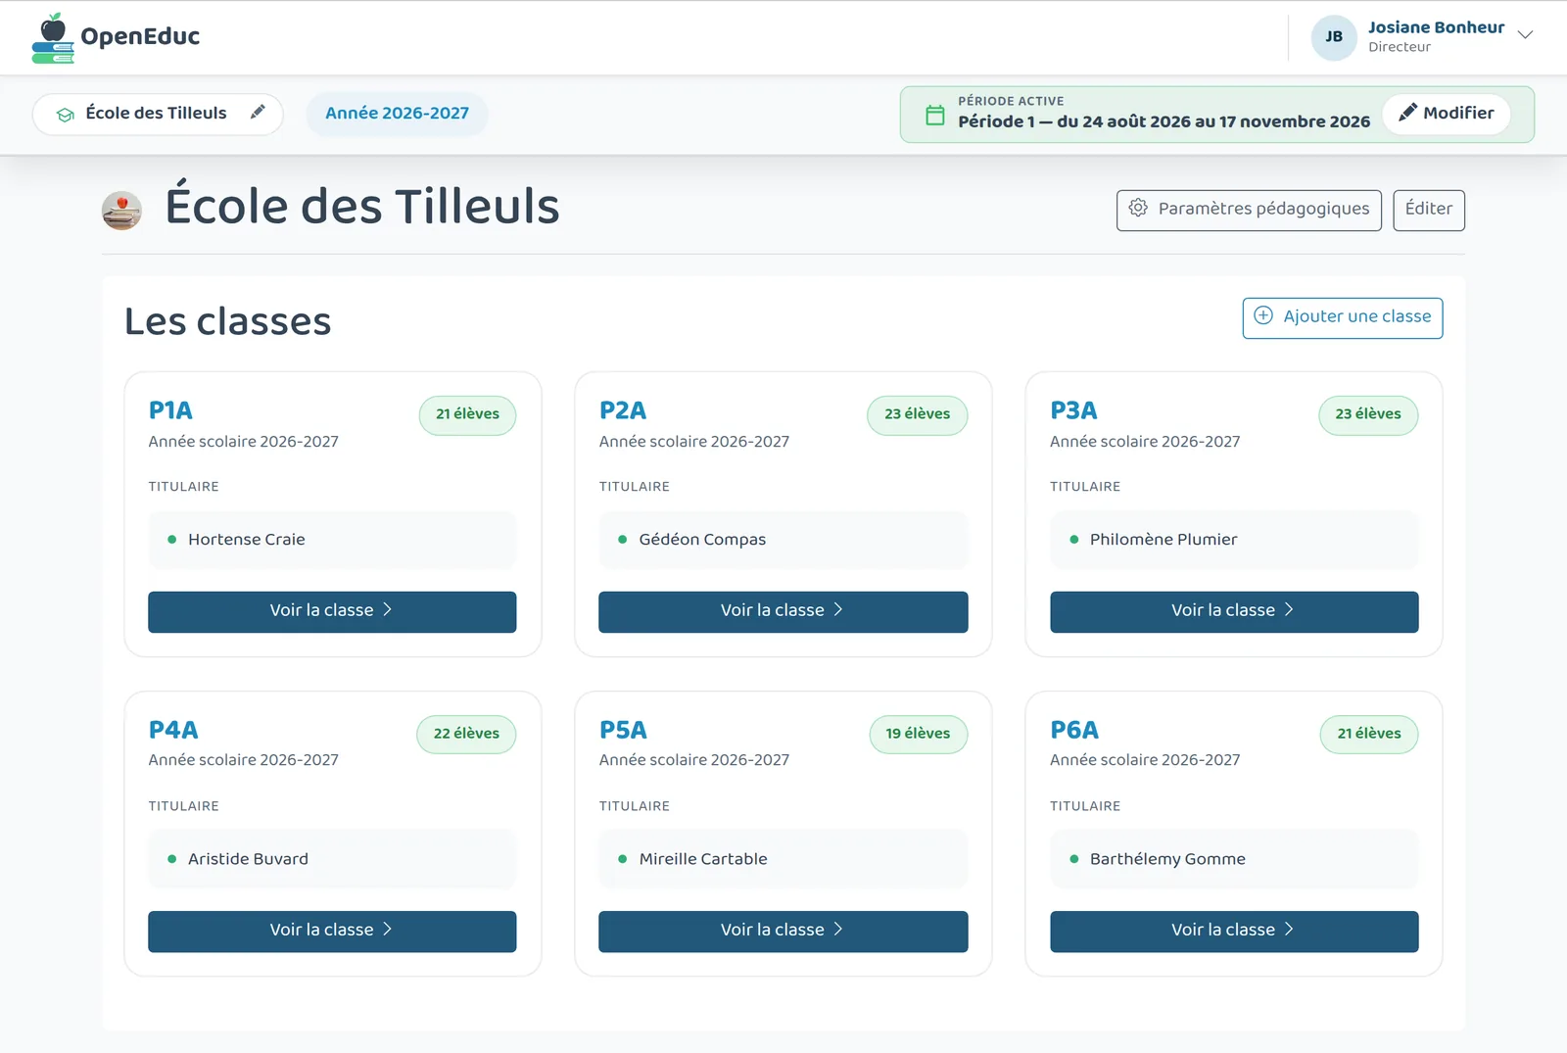Click the graduation cap icon in school selector
The image size is (1567, 1053).
point(66,115)
